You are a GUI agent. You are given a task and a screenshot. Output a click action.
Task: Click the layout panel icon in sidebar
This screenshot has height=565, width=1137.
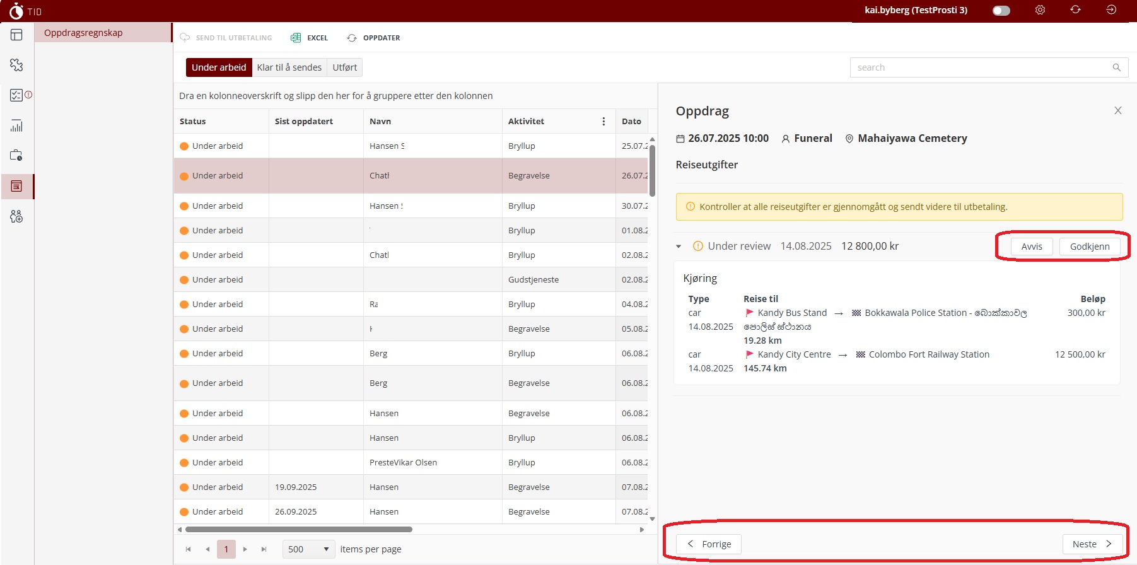(16, 35)
